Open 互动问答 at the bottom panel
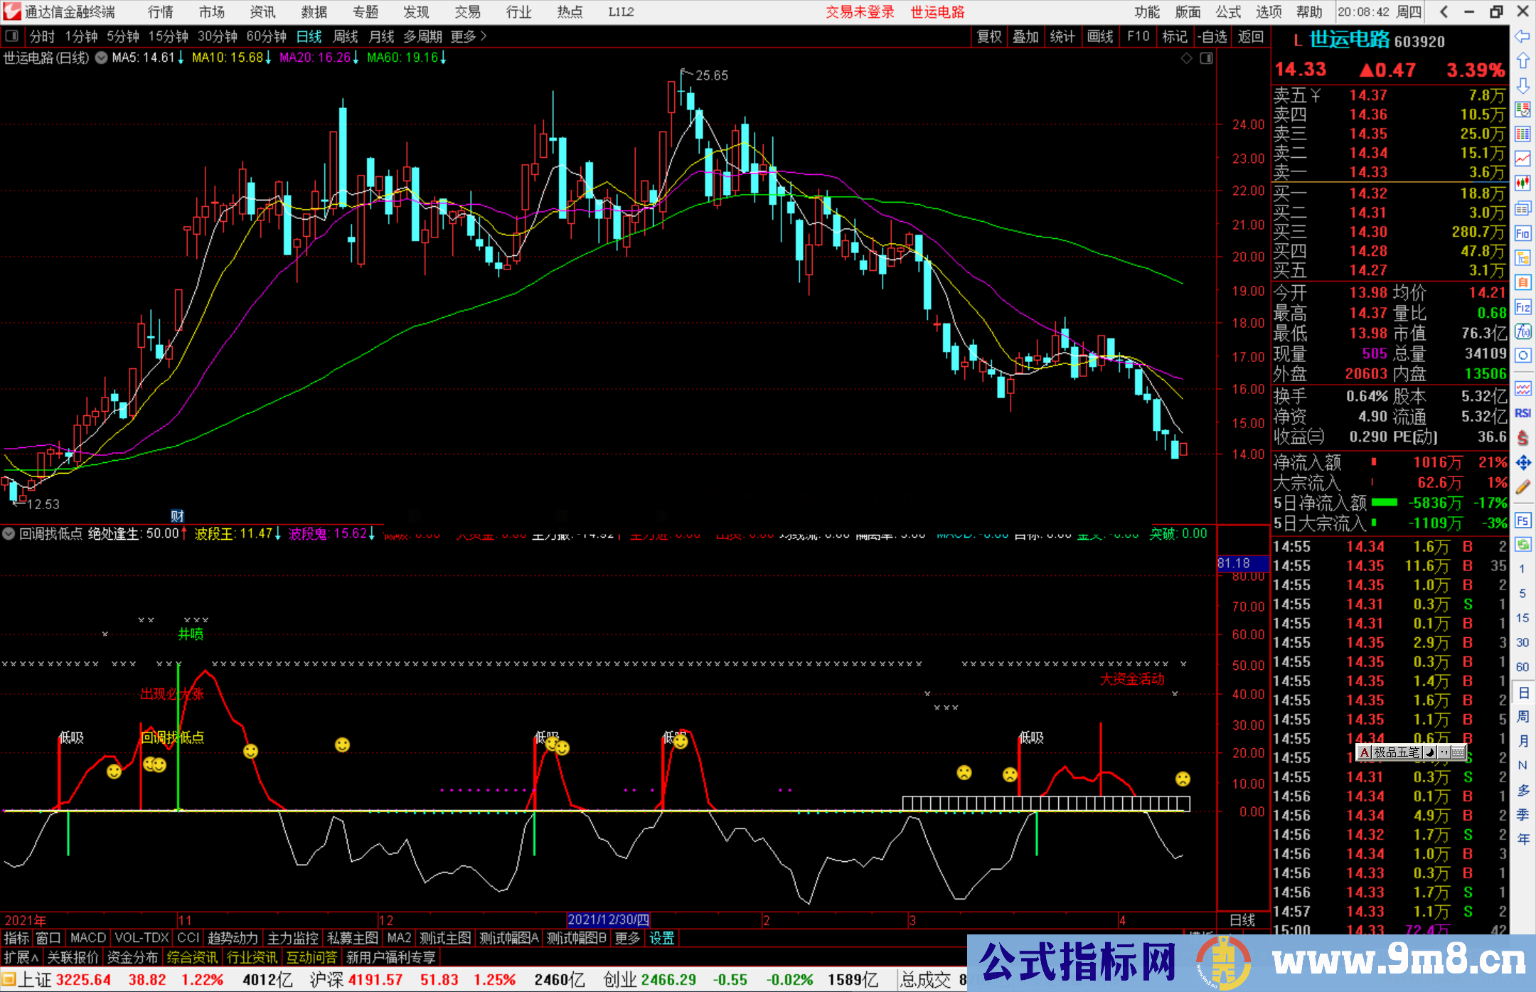This screenshot has height=992, width=1536. pos(311,957)
